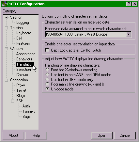Go to Keyboard settings
Screen dimensions: 139x142
[x=24, y=33]
